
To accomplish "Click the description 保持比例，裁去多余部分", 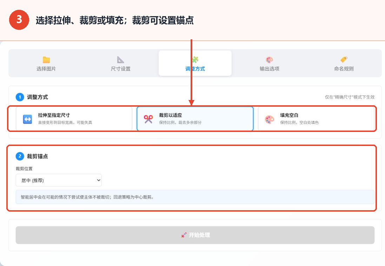I will tap(180, 122).
